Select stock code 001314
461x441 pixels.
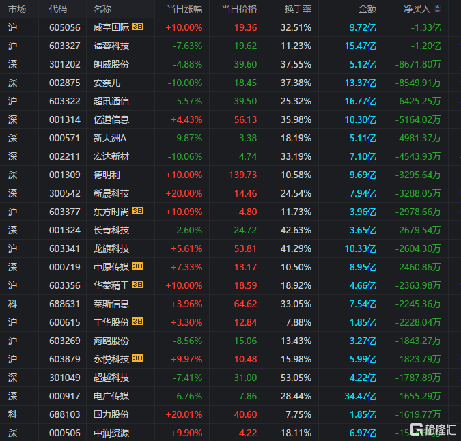[65, 119]
